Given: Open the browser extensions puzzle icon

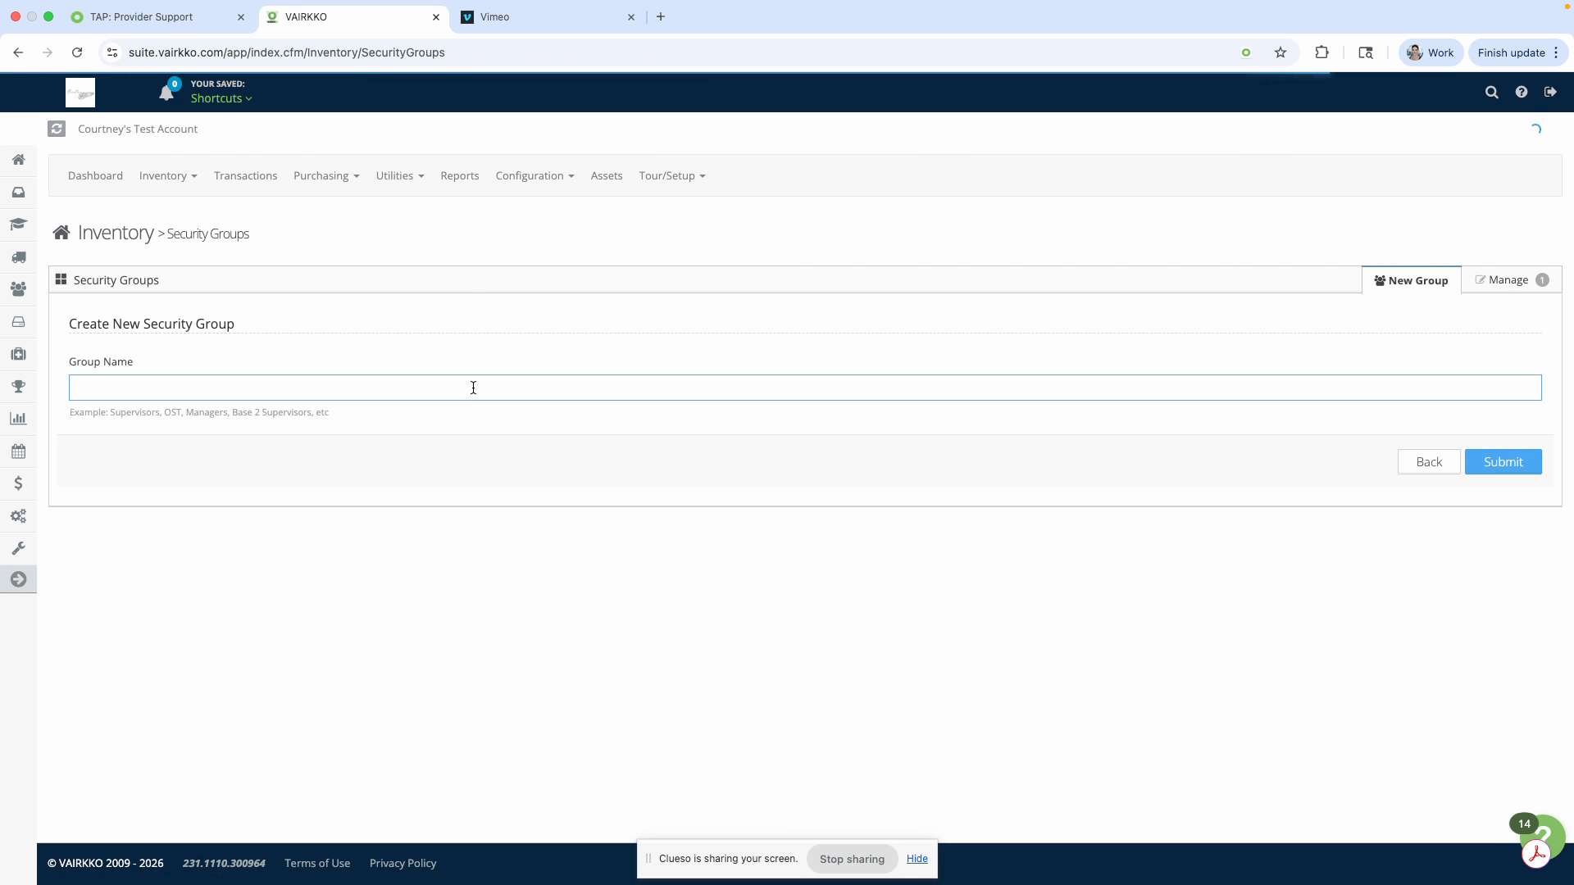Looking at the screenshot, I should [1322, 52].
